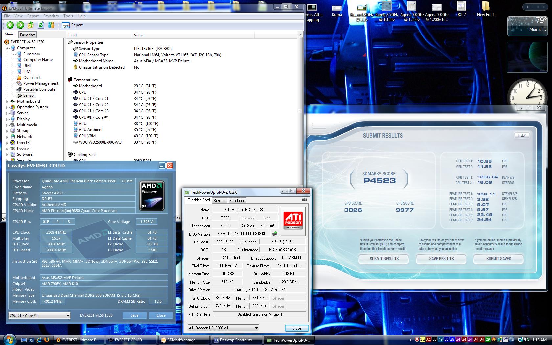Click the Value column header
Viewport: 552px width, 345px height.
(193, 35)
